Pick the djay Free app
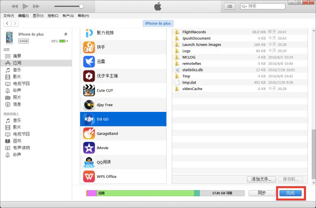This screenshot has width=316, height=208. pos(104,105)
